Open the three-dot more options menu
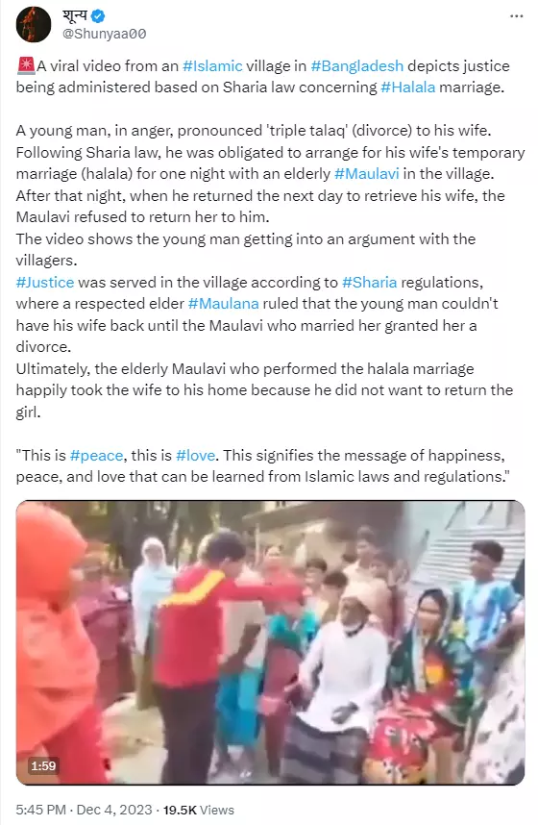The image size is (538, 825). pos(517,16)
